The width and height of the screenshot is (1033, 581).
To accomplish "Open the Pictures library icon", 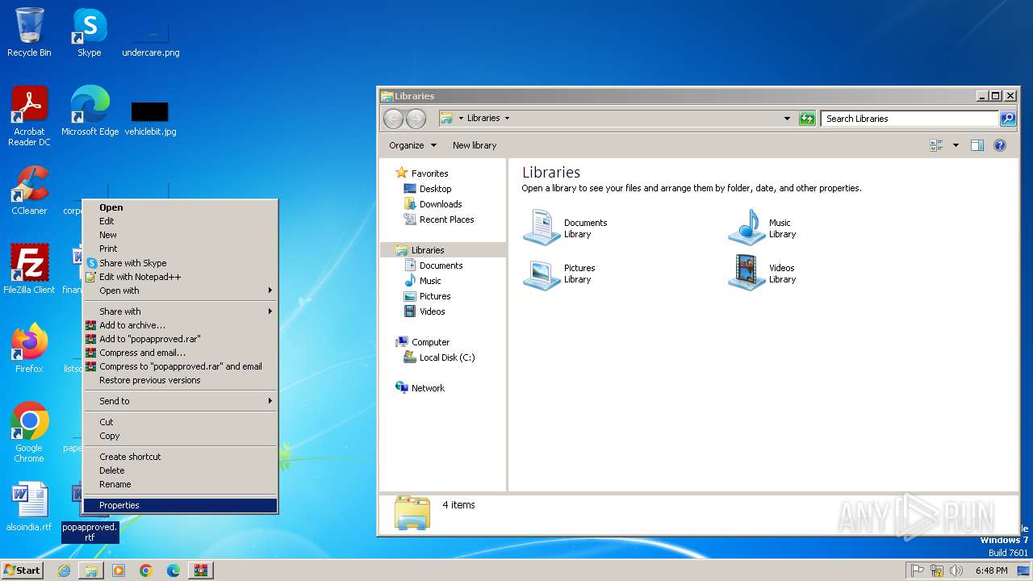I will 559,274.
